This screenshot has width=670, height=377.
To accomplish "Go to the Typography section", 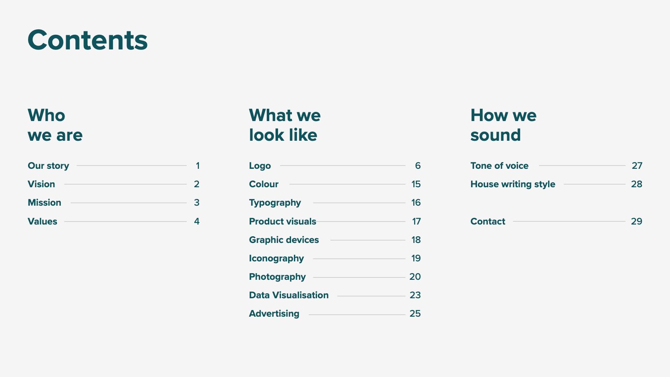I will [335, 203].
